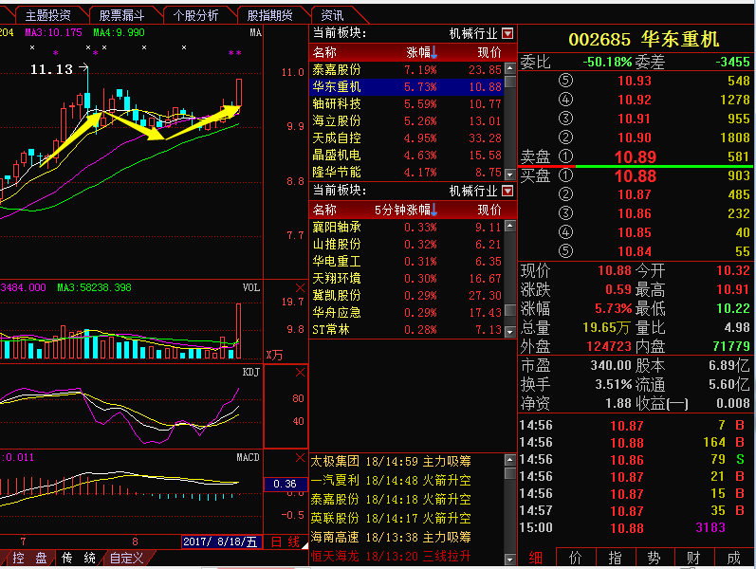The width and height of the screenshot is (756, 569).
Task: Open the upper 机械行业 sector dropdown
Action: (508, 33)
